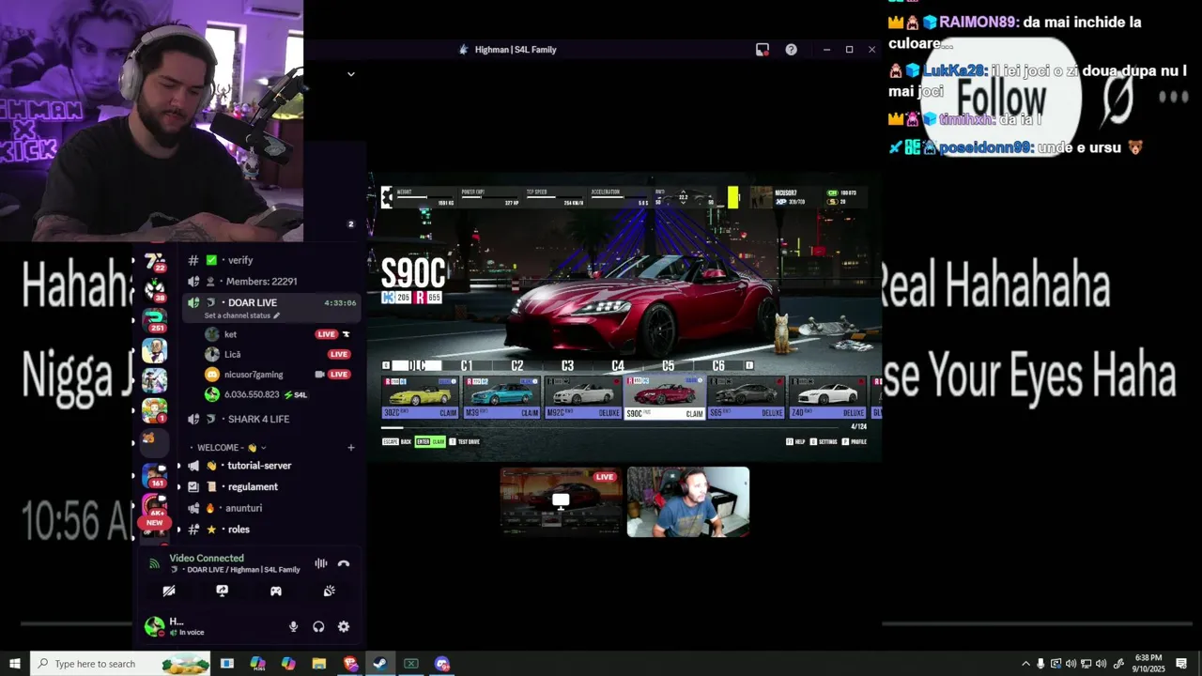
Task: Click the TEST DRIVE button
Action: [465, 442]
